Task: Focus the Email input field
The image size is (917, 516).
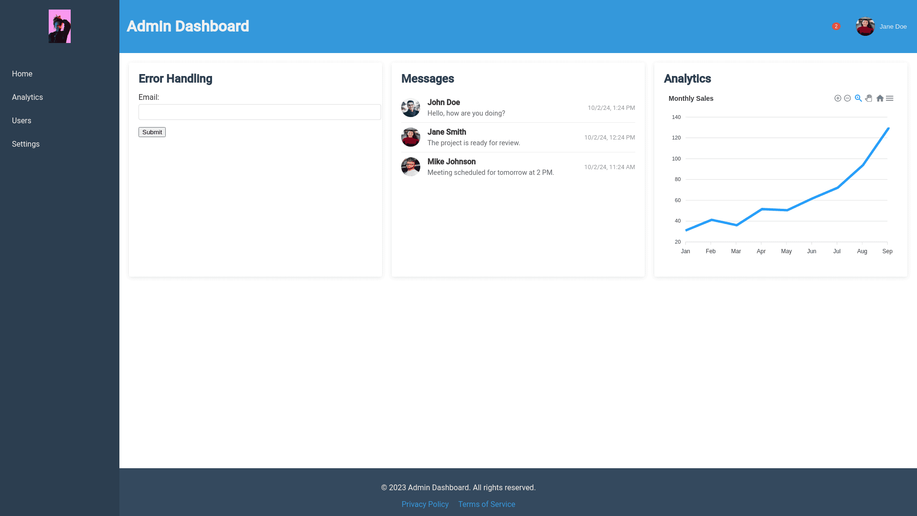Action: 259,112
